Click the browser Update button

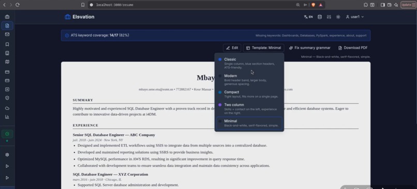coord(408,5)
